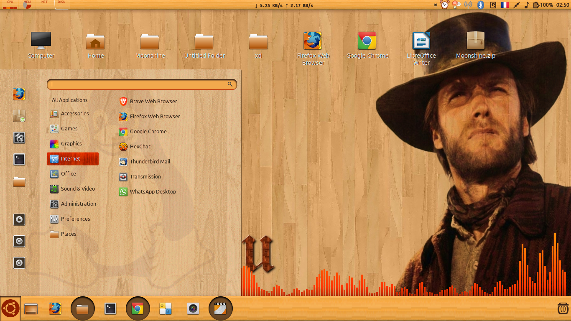Open software manager favorite in menu sidebar
571x321 pixels.
(19, 116)
